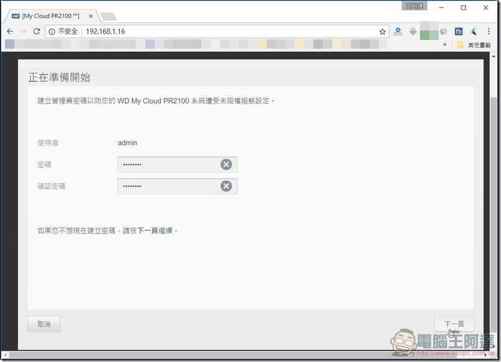Click the 正在準備開始 heading

coord(59,77)
